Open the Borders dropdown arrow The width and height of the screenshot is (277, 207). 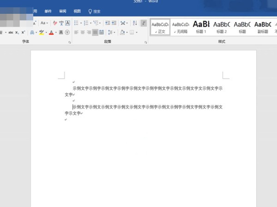(x=137, y=32)
